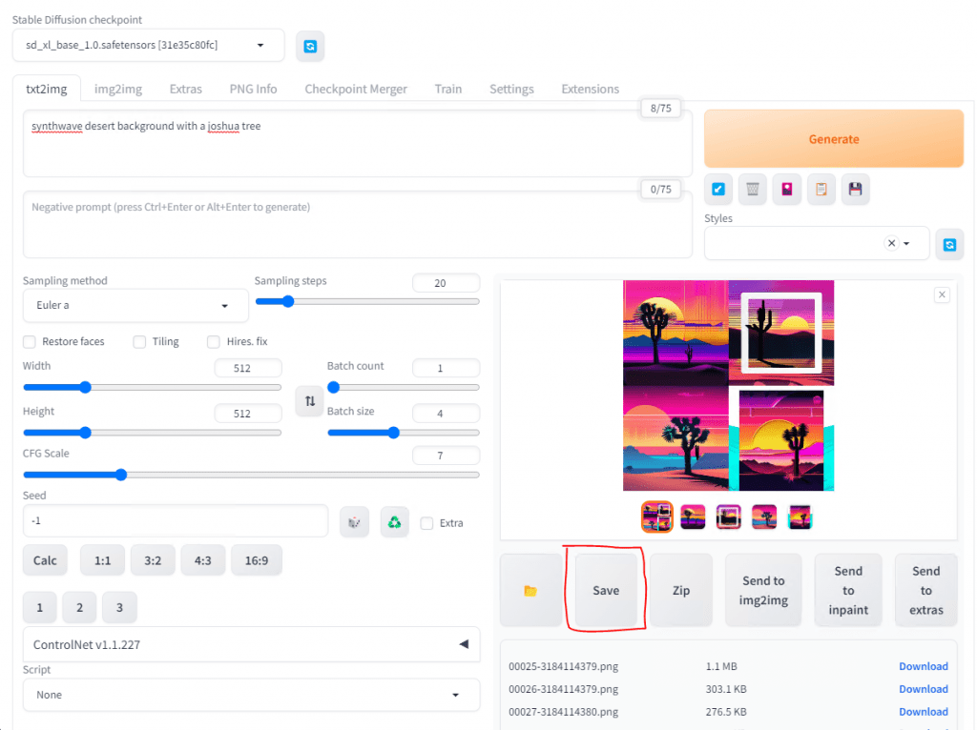This screenshot has width=977, height=730.
Task: Select the 4:3 aspect ratio button
Action: 202,560
